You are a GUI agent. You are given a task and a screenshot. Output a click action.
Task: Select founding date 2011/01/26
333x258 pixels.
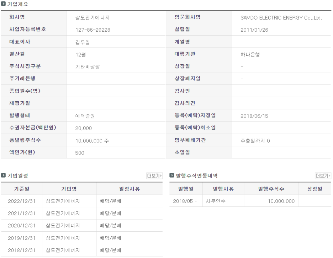click(x=254, y=30)
